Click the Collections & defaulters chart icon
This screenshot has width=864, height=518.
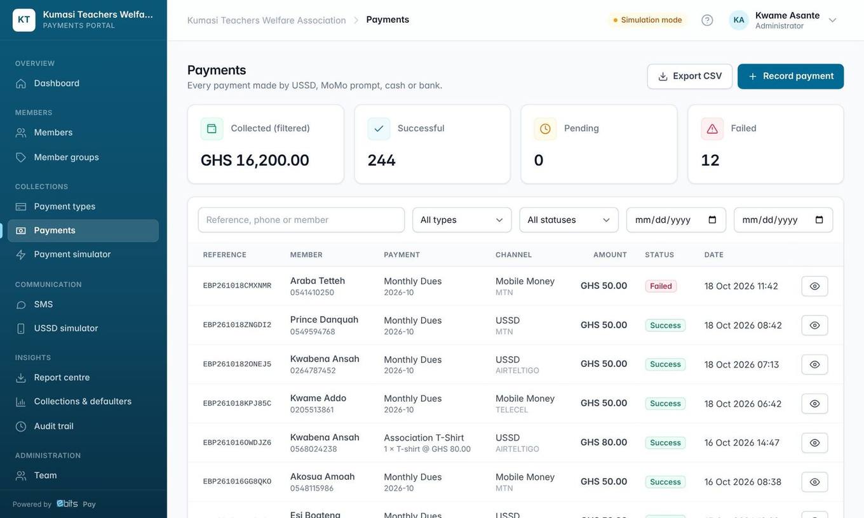pos(21,402)
